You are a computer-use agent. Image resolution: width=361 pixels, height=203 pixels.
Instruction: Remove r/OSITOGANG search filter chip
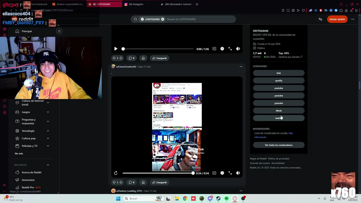(162, 19)
